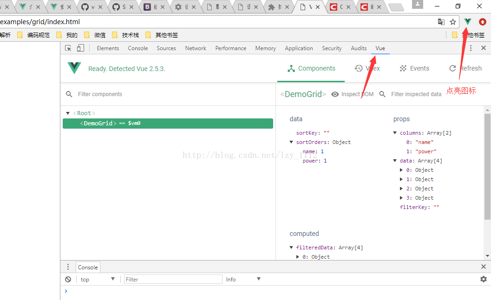491x300 pixels.
Task: Collapse the sortOrders object
Action: point(291,142)
